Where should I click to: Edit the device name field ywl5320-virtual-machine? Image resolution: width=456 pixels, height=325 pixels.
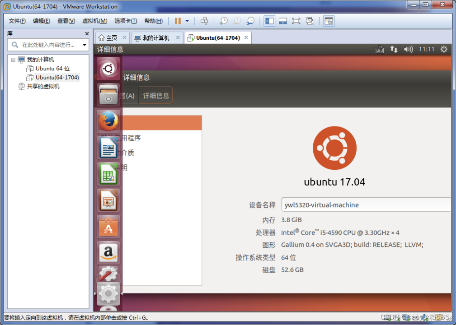coord(366,205)
